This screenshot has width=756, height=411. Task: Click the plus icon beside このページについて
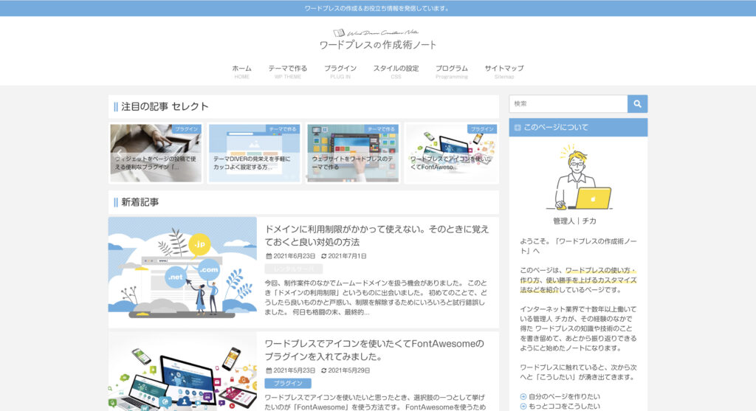(518, 128)
